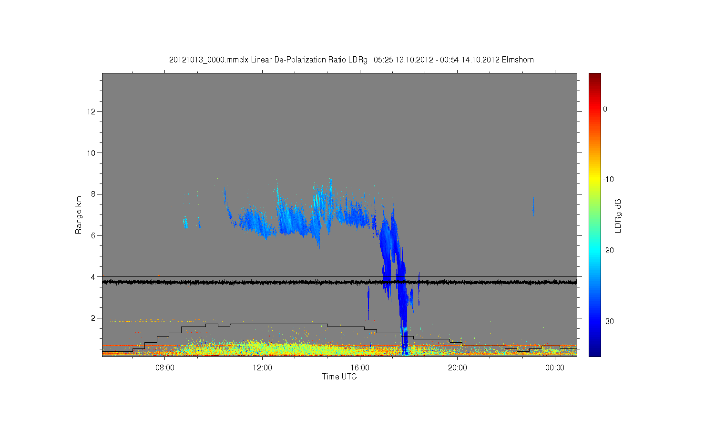Click the 'Time UTC' x-axis label
The height and width of the screenshot is (429, 715).
(x=339, y=377)
